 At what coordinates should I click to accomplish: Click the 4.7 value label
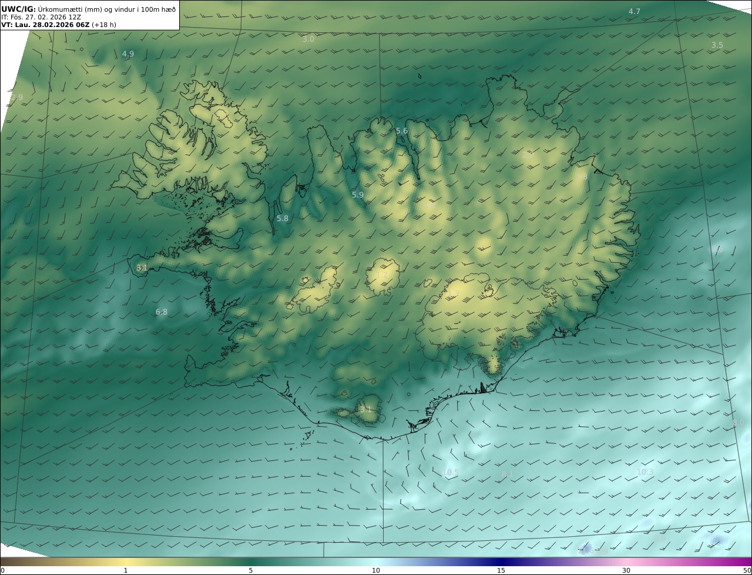(x=634, y=12)
